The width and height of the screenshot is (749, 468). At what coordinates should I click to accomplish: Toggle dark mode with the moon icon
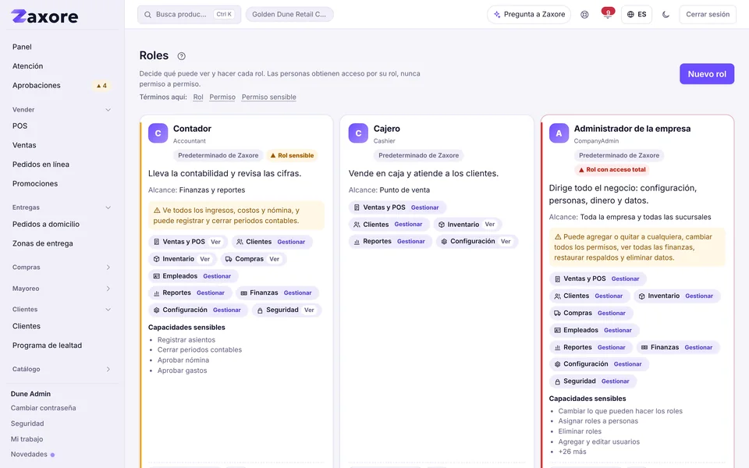(x=666, y=14)
